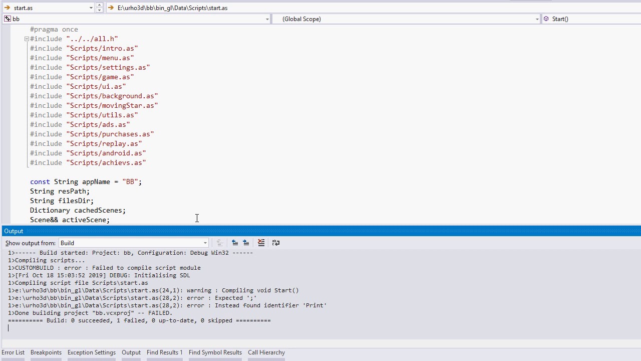The height and width of the screenshot is (361, 641).
Task: Clear all Output window text
Action: (261, 243)
